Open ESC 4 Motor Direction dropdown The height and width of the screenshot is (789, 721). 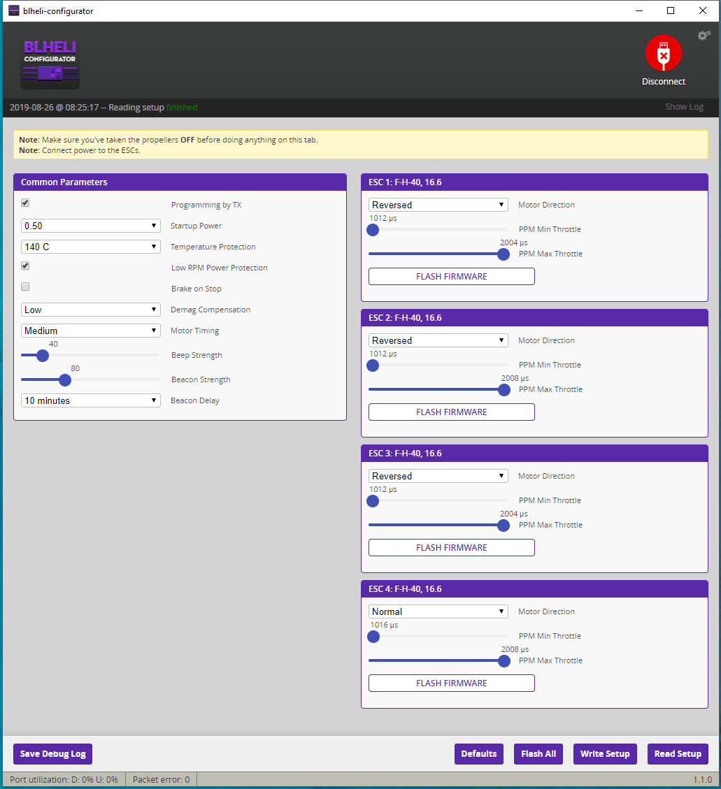(x=438, y=612)
